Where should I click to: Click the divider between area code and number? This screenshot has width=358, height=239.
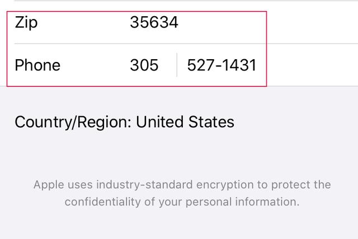(177, 65)
